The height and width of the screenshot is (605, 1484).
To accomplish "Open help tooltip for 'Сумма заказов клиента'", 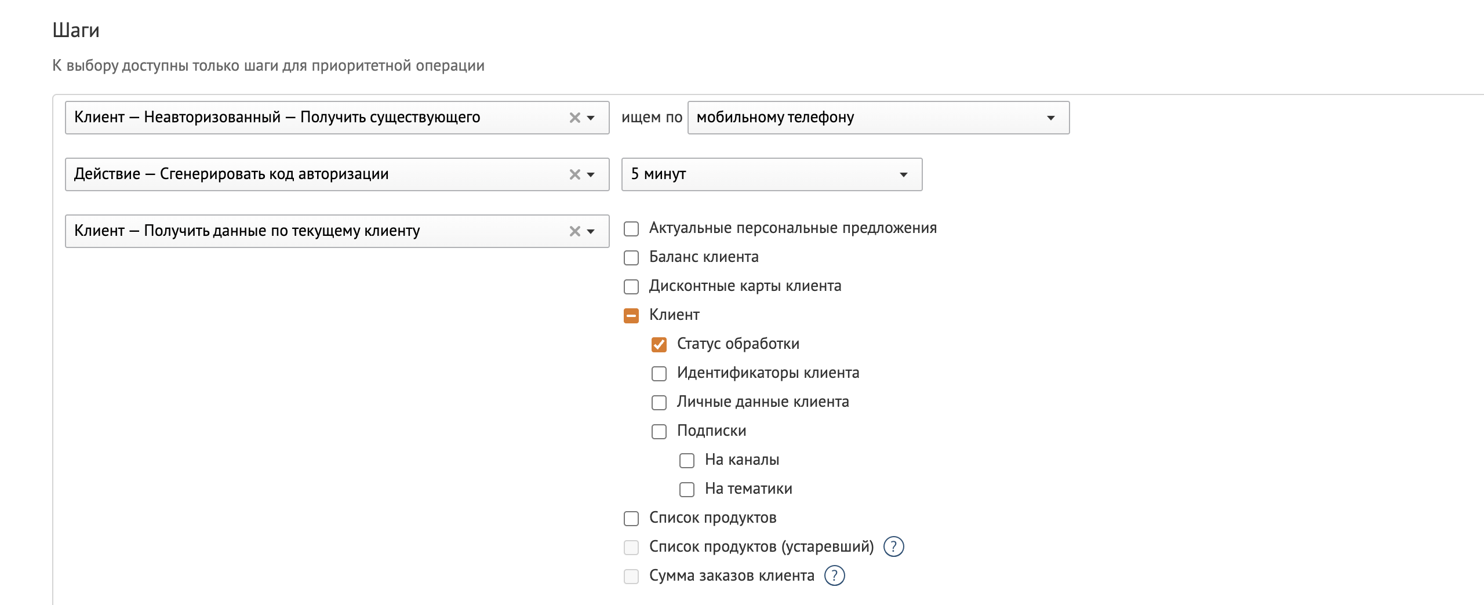I will (834, 575).
